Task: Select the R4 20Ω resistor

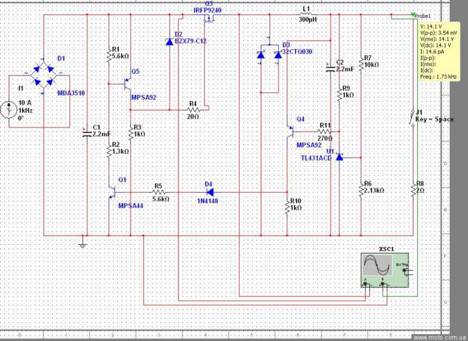Action: click(192, 110)
